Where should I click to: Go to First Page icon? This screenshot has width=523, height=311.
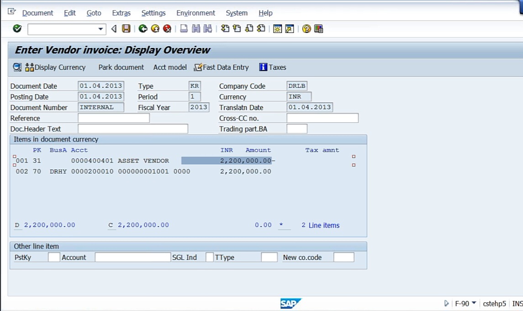225,29
